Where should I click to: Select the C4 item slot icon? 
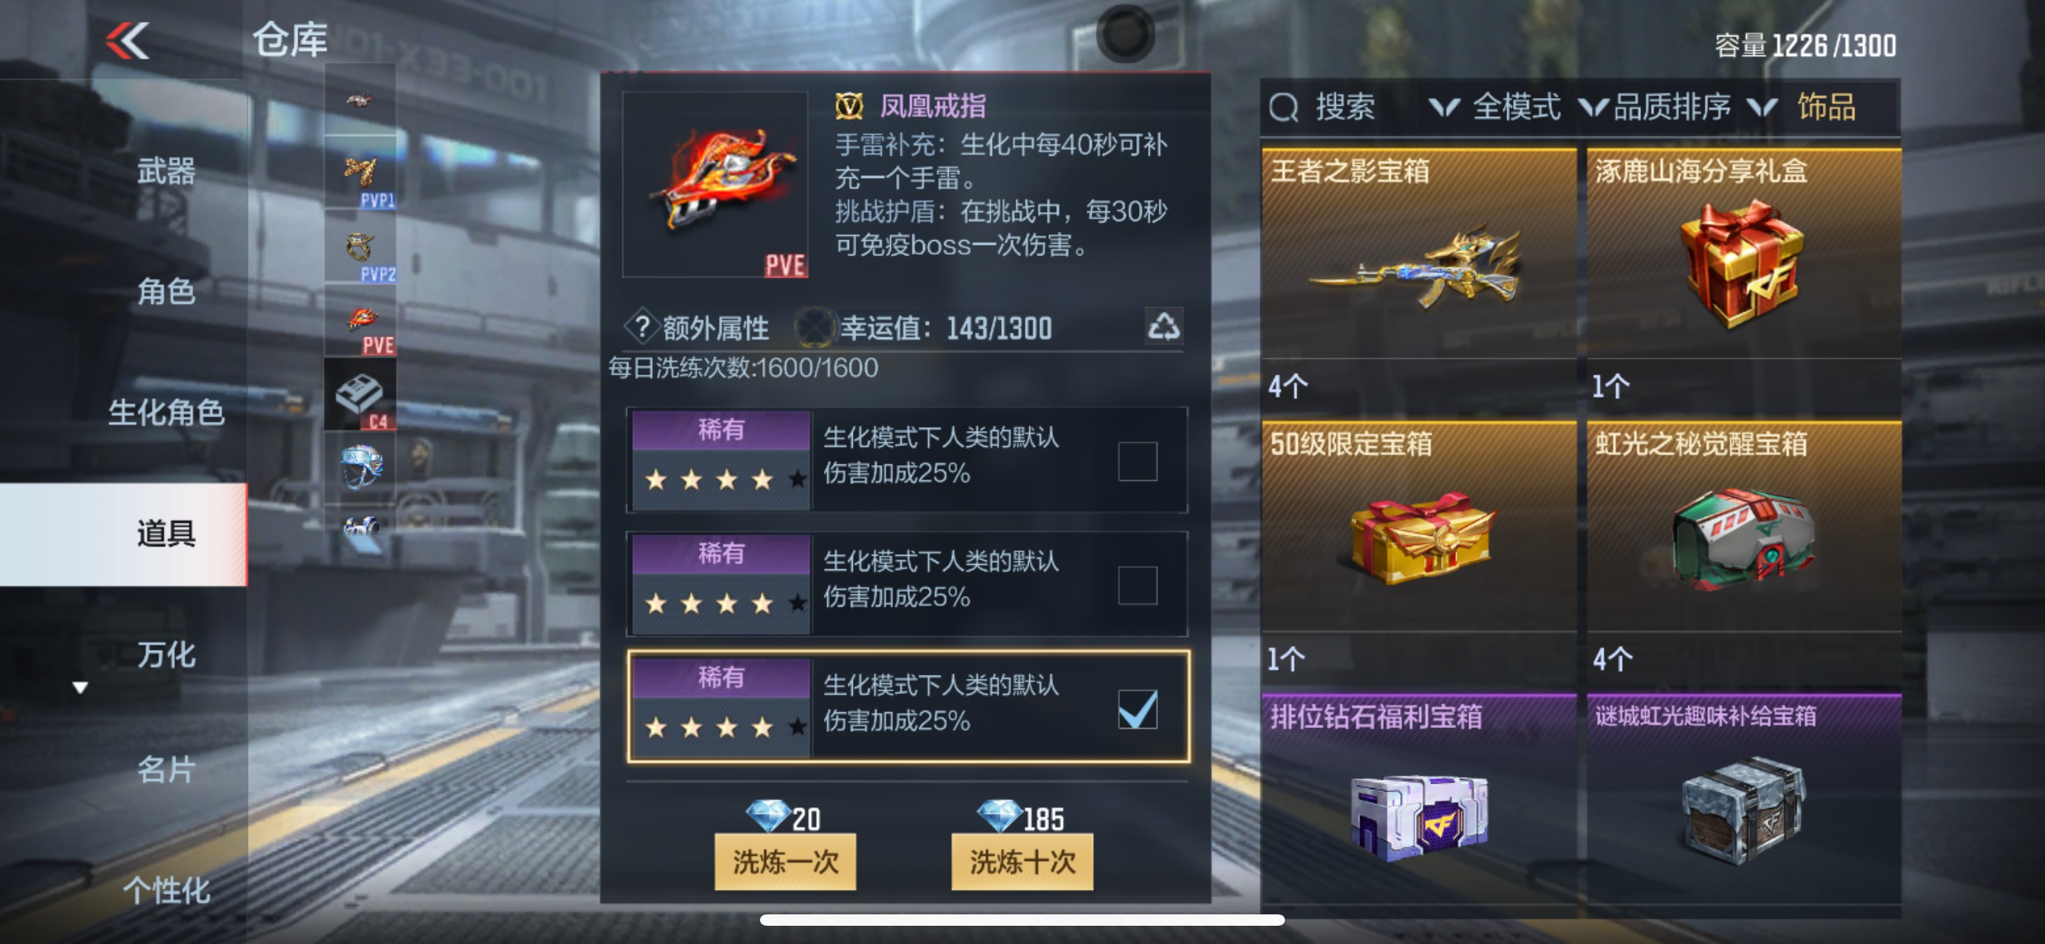361,395
